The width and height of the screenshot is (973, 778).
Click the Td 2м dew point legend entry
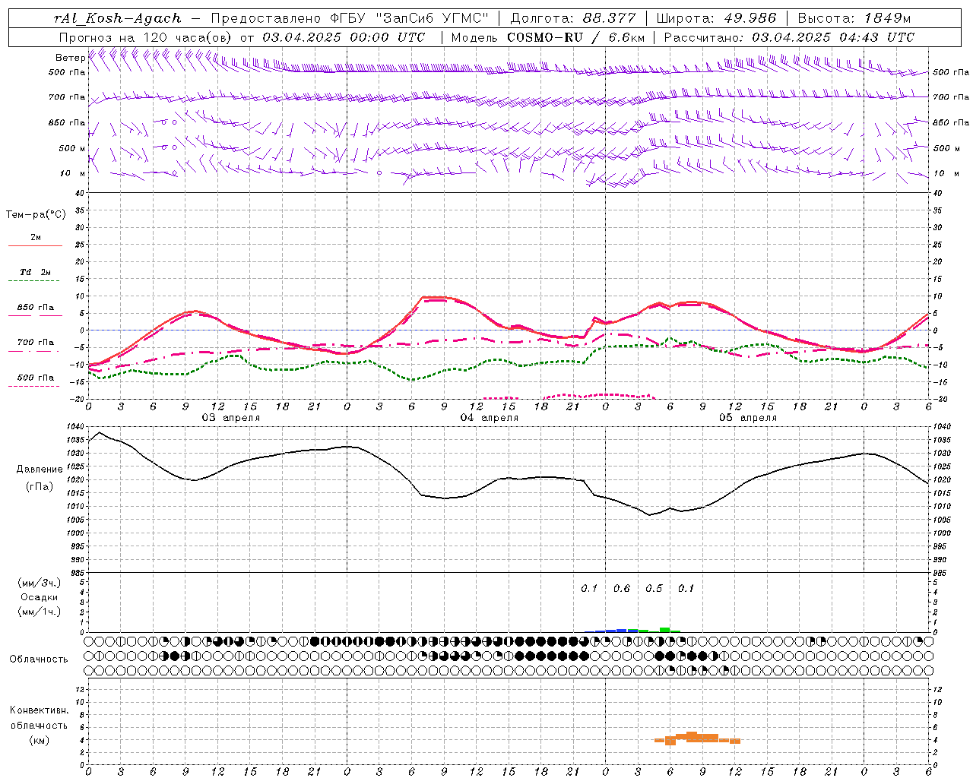click(35, 272)
